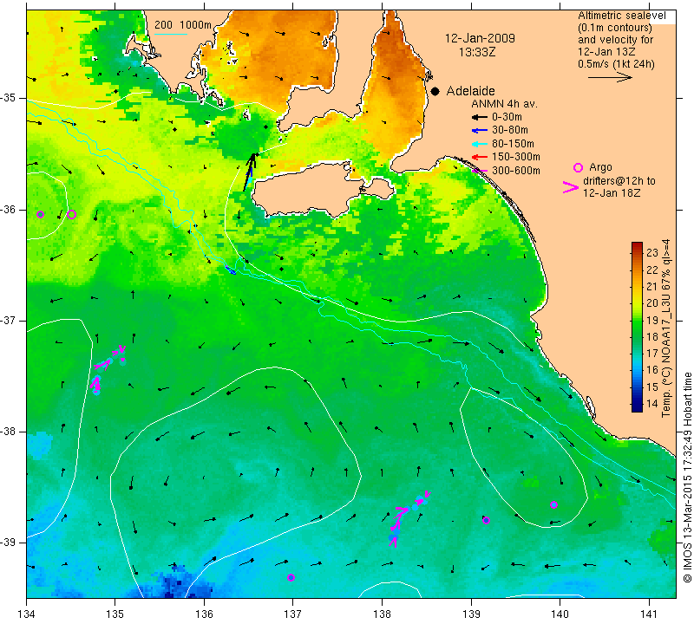The width and height of the screenshot is (694, 624).
Task: Select the black 0-30m legend arrow
Action: coord(480,117)
